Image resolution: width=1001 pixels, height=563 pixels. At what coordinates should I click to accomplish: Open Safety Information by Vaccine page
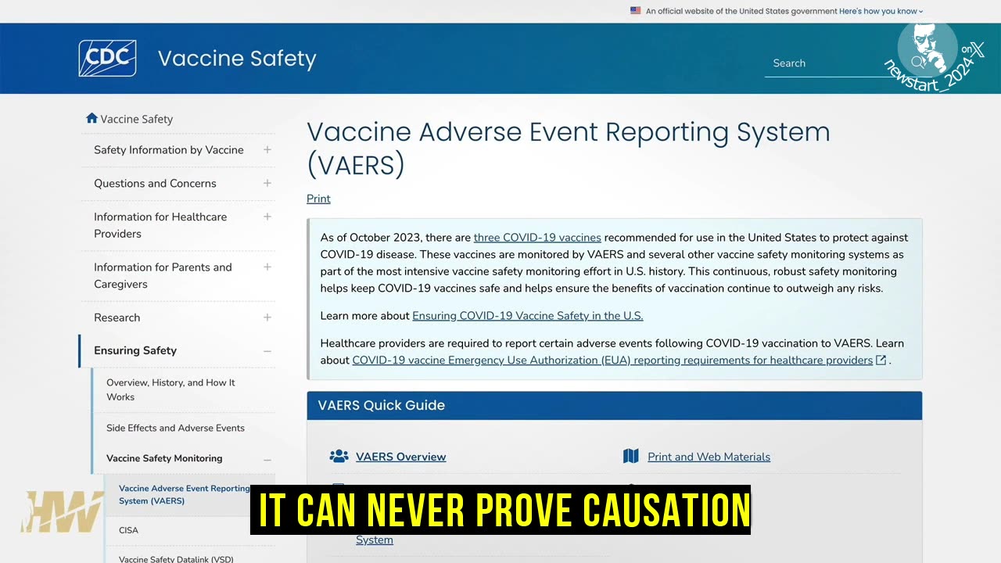(x=169, y=149)
